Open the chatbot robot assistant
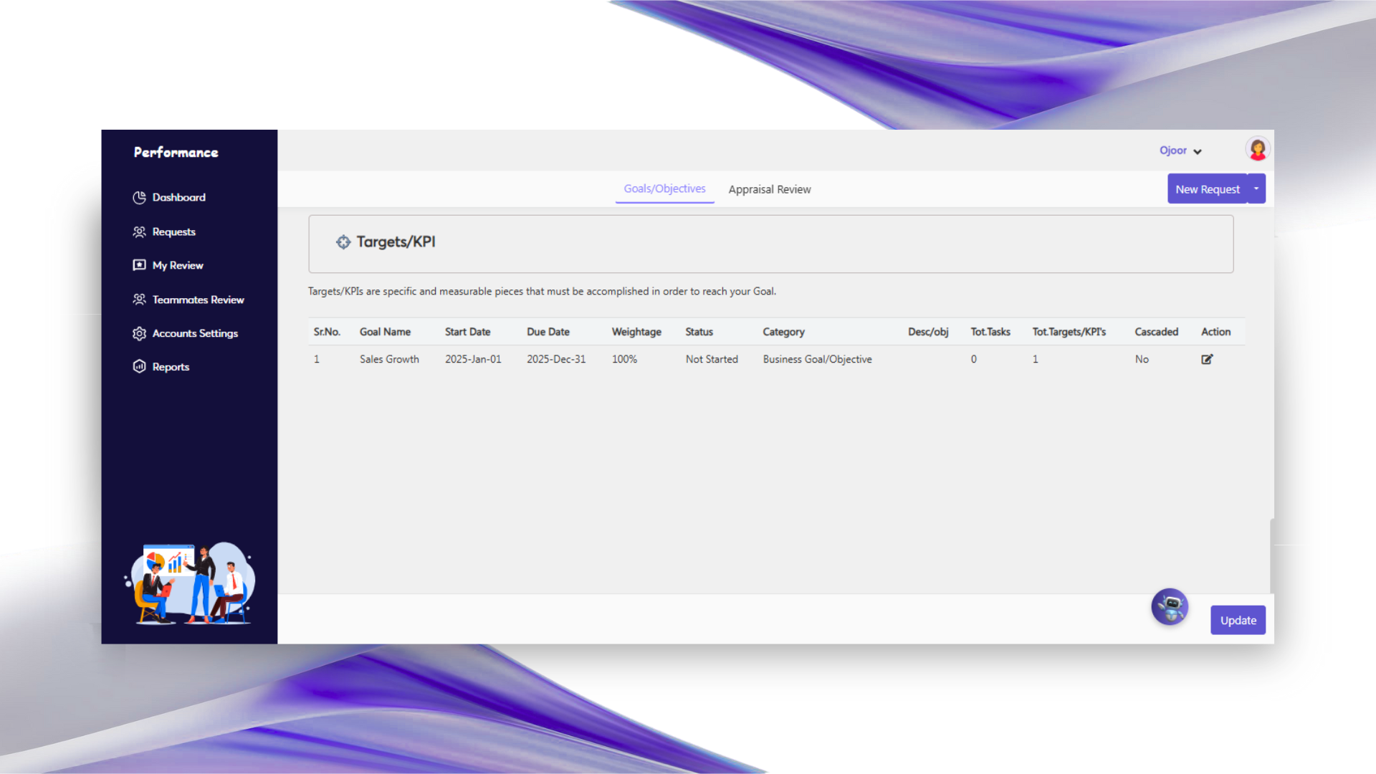 (x=1170, y=607)
